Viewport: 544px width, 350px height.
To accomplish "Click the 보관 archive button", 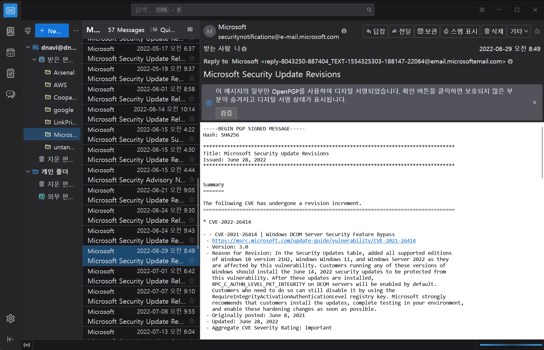I will pos(427,31).
